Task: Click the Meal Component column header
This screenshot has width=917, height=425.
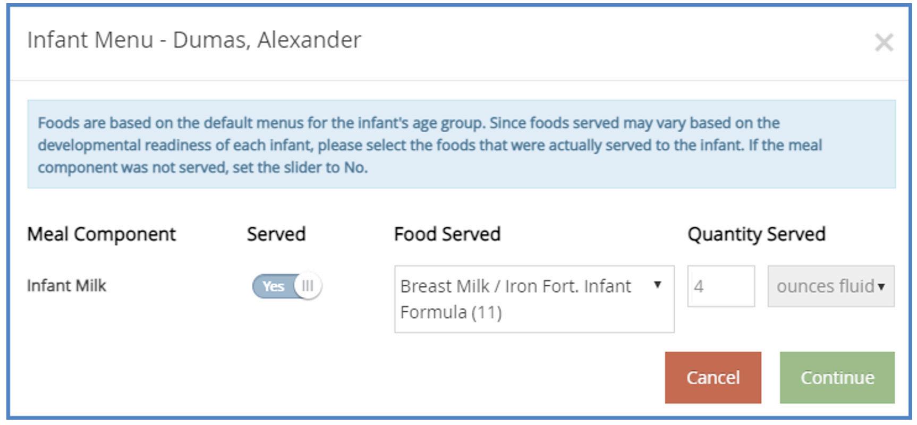Action: [101, 234]
